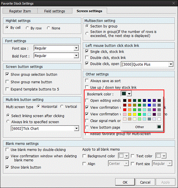Image resolution: width=178 pixels, height=188 pixels.
Task: Pick the bright green swatch
Action: point(139,115)
